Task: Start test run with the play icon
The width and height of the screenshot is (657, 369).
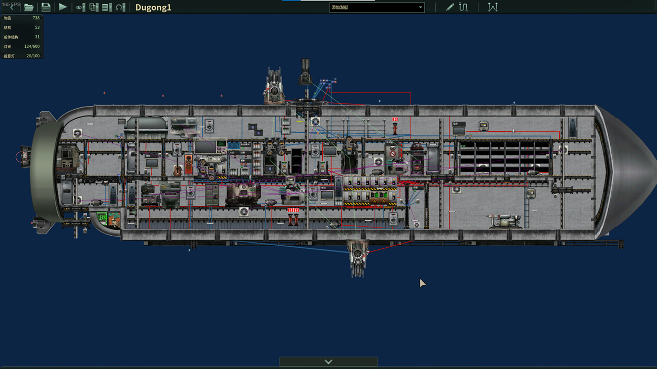Action: [x=63, y=7]
